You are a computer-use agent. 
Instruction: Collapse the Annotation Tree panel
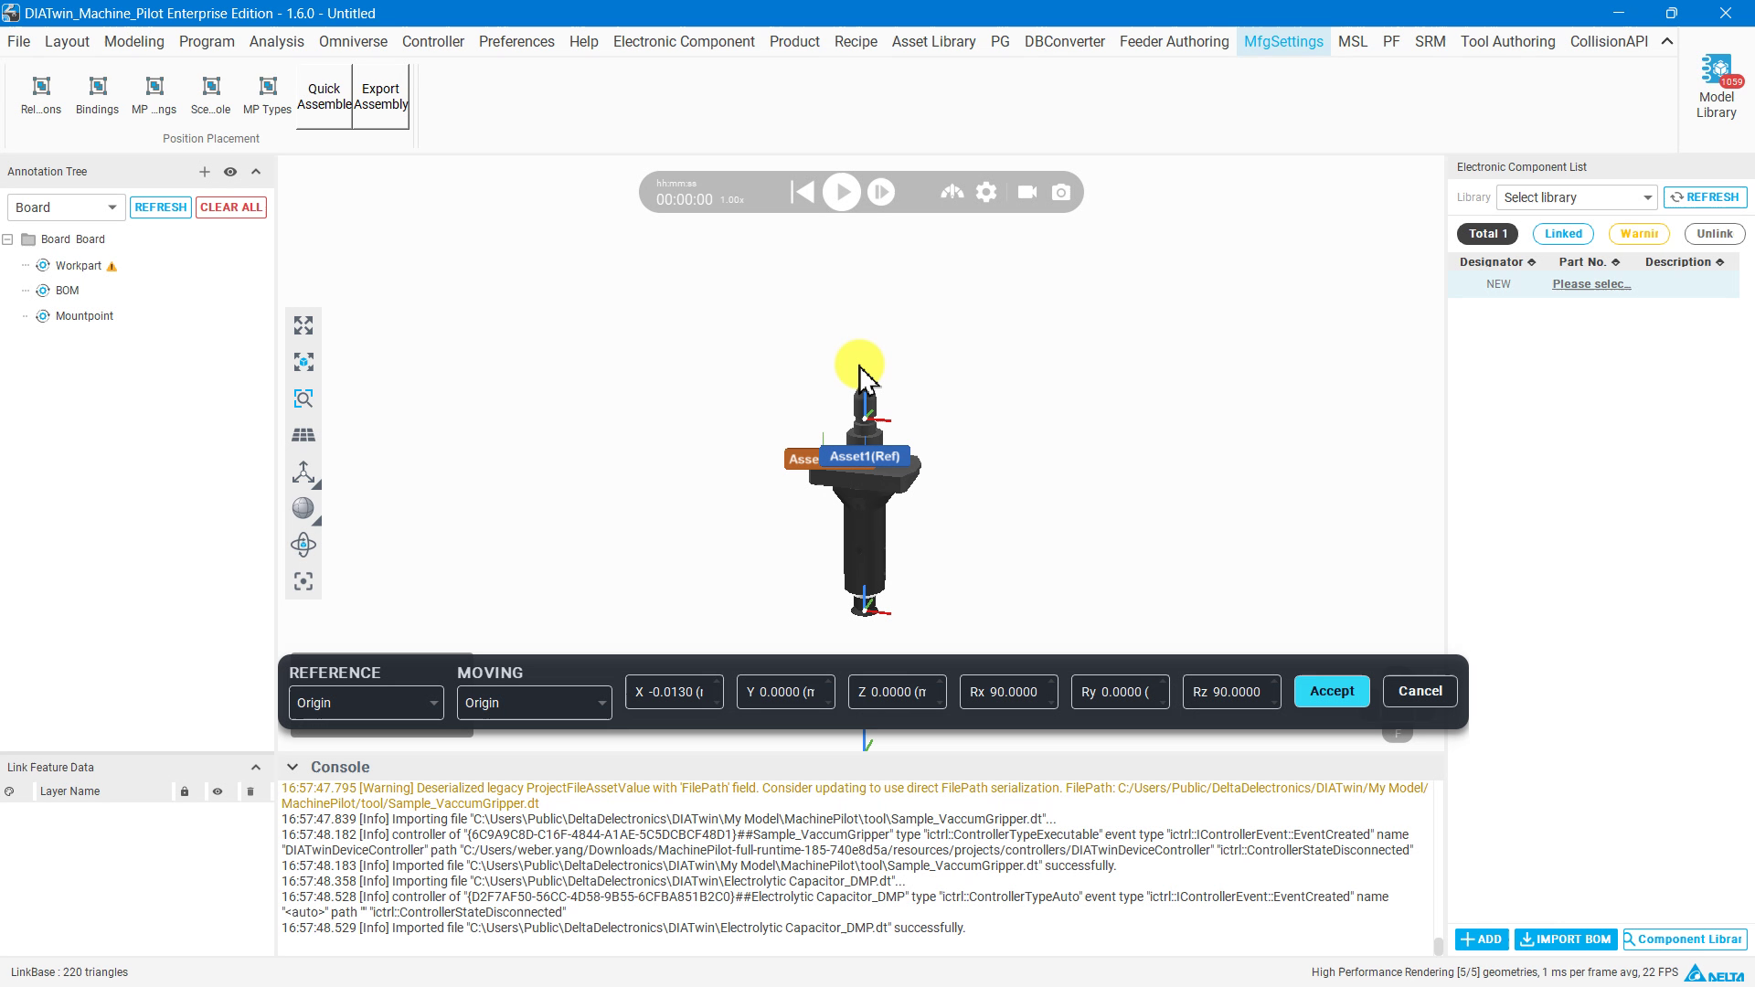256,172
